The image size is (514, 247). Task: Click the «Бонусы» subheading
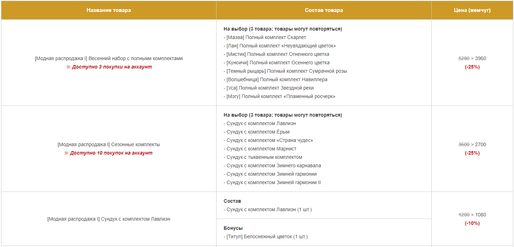tap(233, 228)
